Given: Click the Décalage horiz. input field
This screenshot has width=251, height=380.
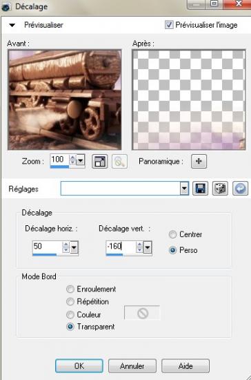Looking at the screenshot, I should coord(47,247).
